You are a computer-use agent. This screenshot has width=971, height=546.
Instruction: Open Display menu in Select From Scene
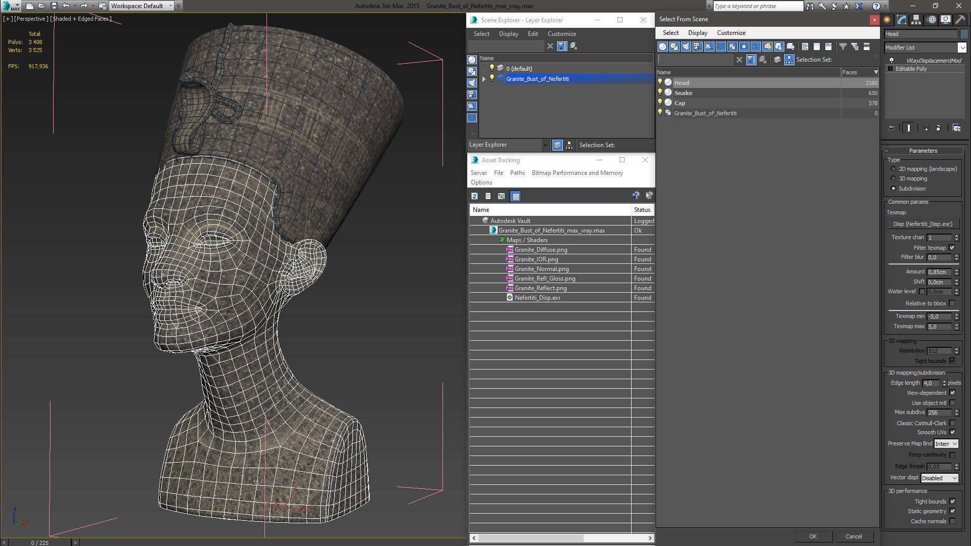coord(698,33)
